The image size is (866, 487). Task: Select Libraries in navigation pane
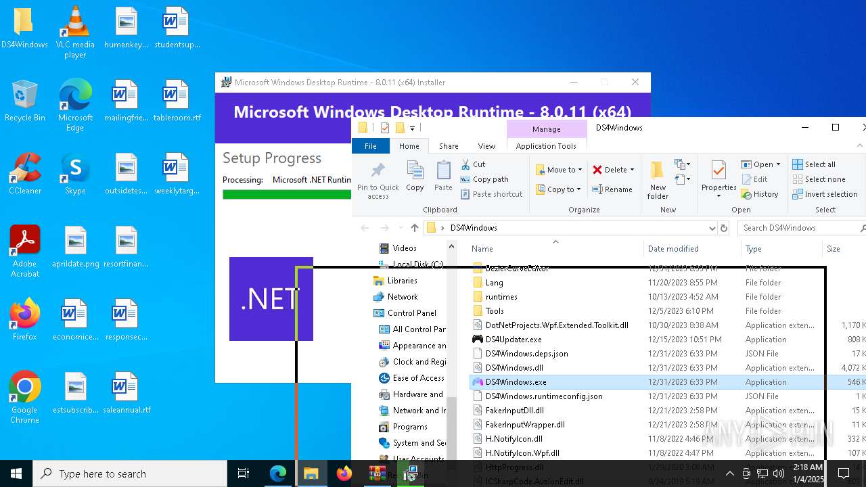coord(402,281)
